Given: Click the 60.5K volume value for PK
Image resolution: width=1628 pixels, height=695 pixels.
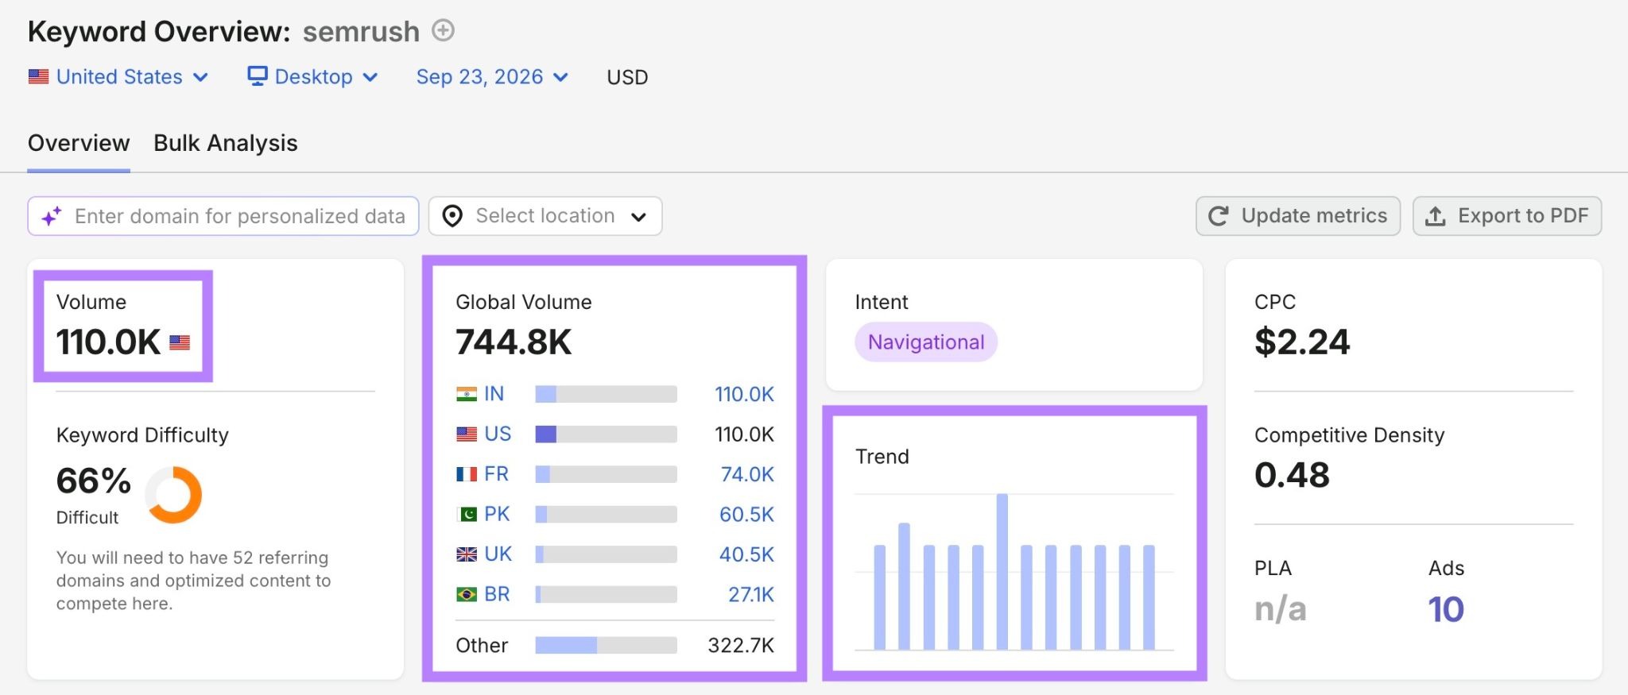Looking at the screenshot, I should (x=746, y=514).
